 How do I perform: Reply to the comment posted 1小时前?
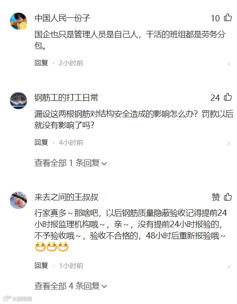tap(41, 266)
